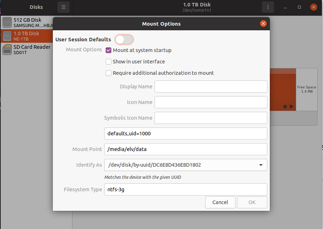Click 'Matches the device with the given UUID' text
Screen dimensions: 323x229
pyautogui.click(x=142, y=177)
